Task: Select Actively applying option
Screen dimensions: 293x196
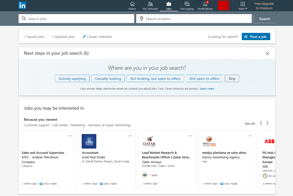Action: tap(72, 79)
